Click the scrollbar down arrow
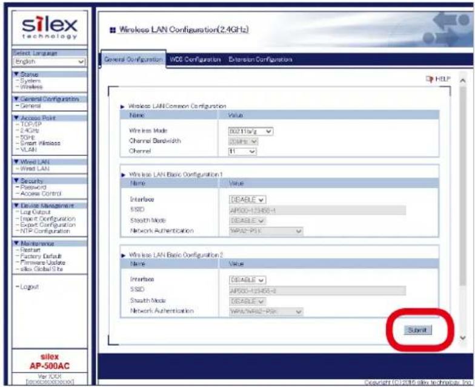Screen dimensions: 475x387 click(463, 337)
